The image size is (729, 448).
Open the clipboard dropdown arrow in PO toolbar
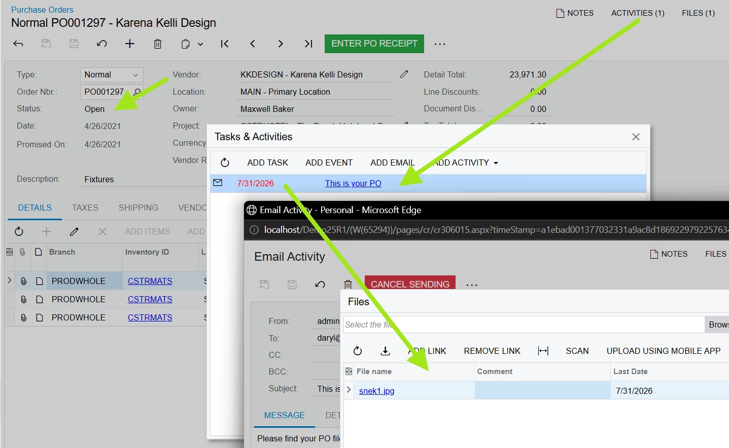pos(200,44)
